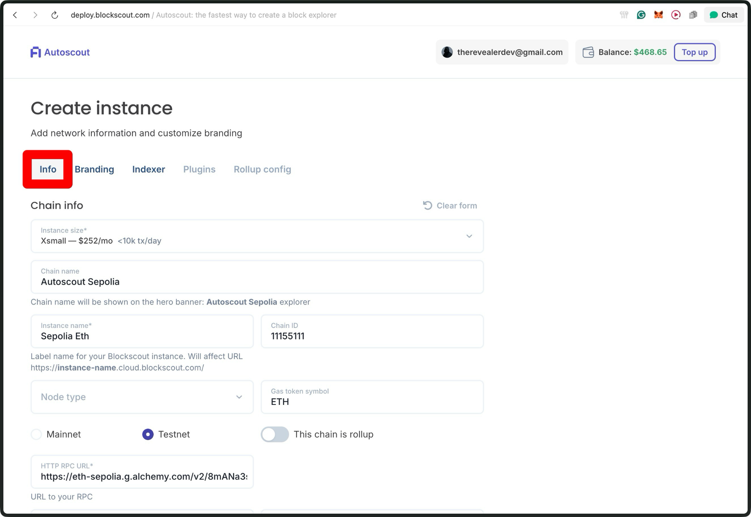
Task: Click the Autoscout logo icon
Action: pos(36,52)
